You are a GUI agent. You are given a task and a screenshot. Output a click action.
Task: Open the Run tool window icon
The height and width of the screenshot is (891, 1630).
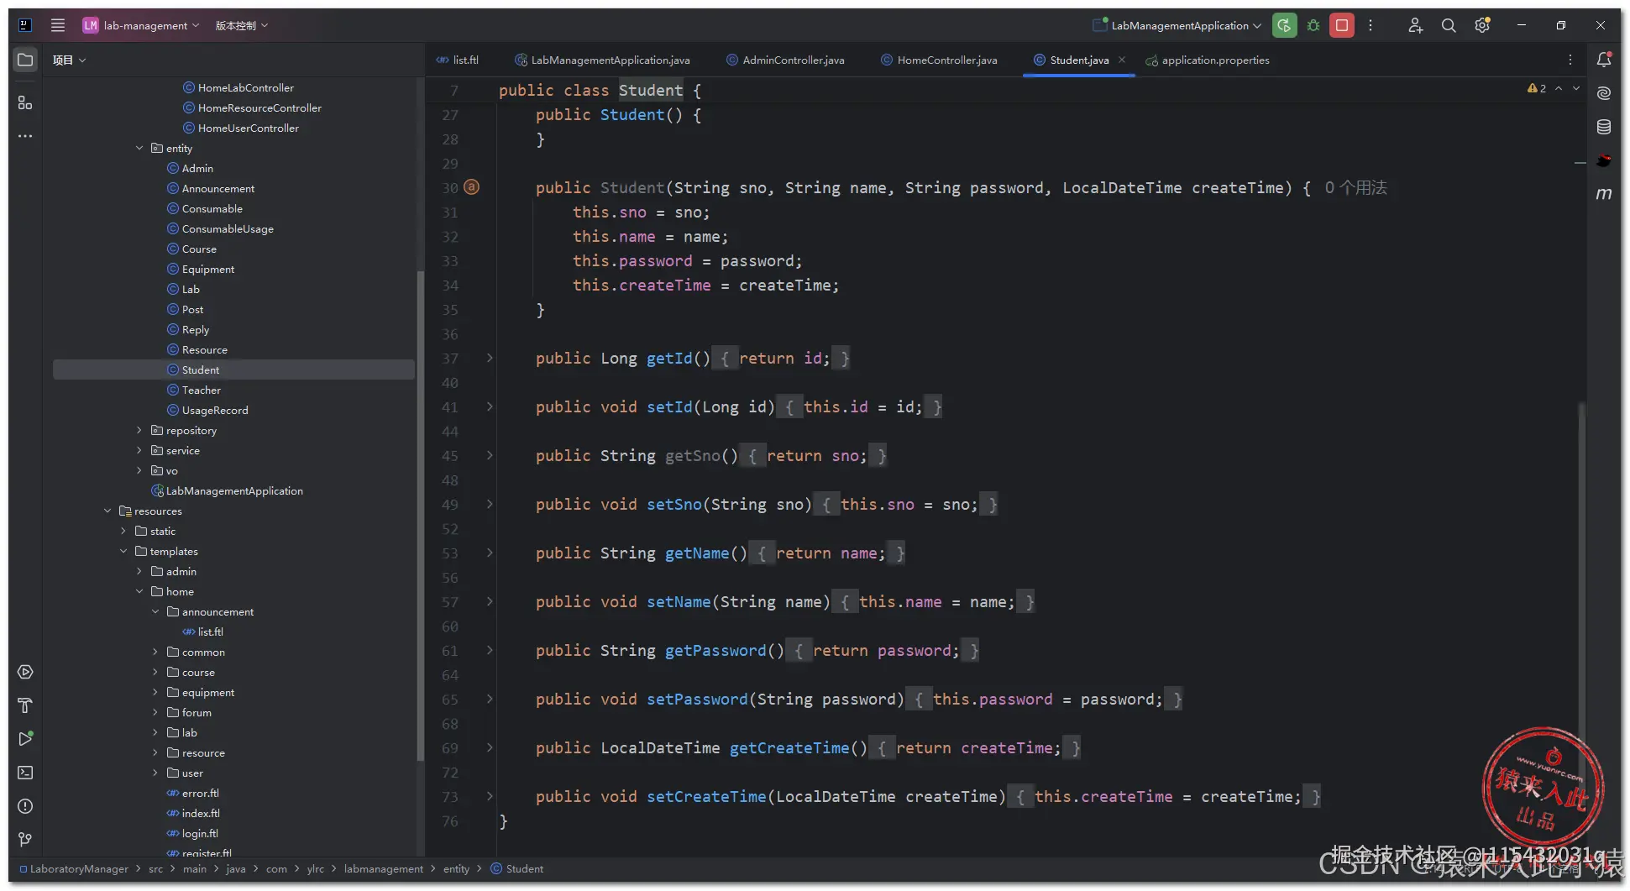click(25, 739)
